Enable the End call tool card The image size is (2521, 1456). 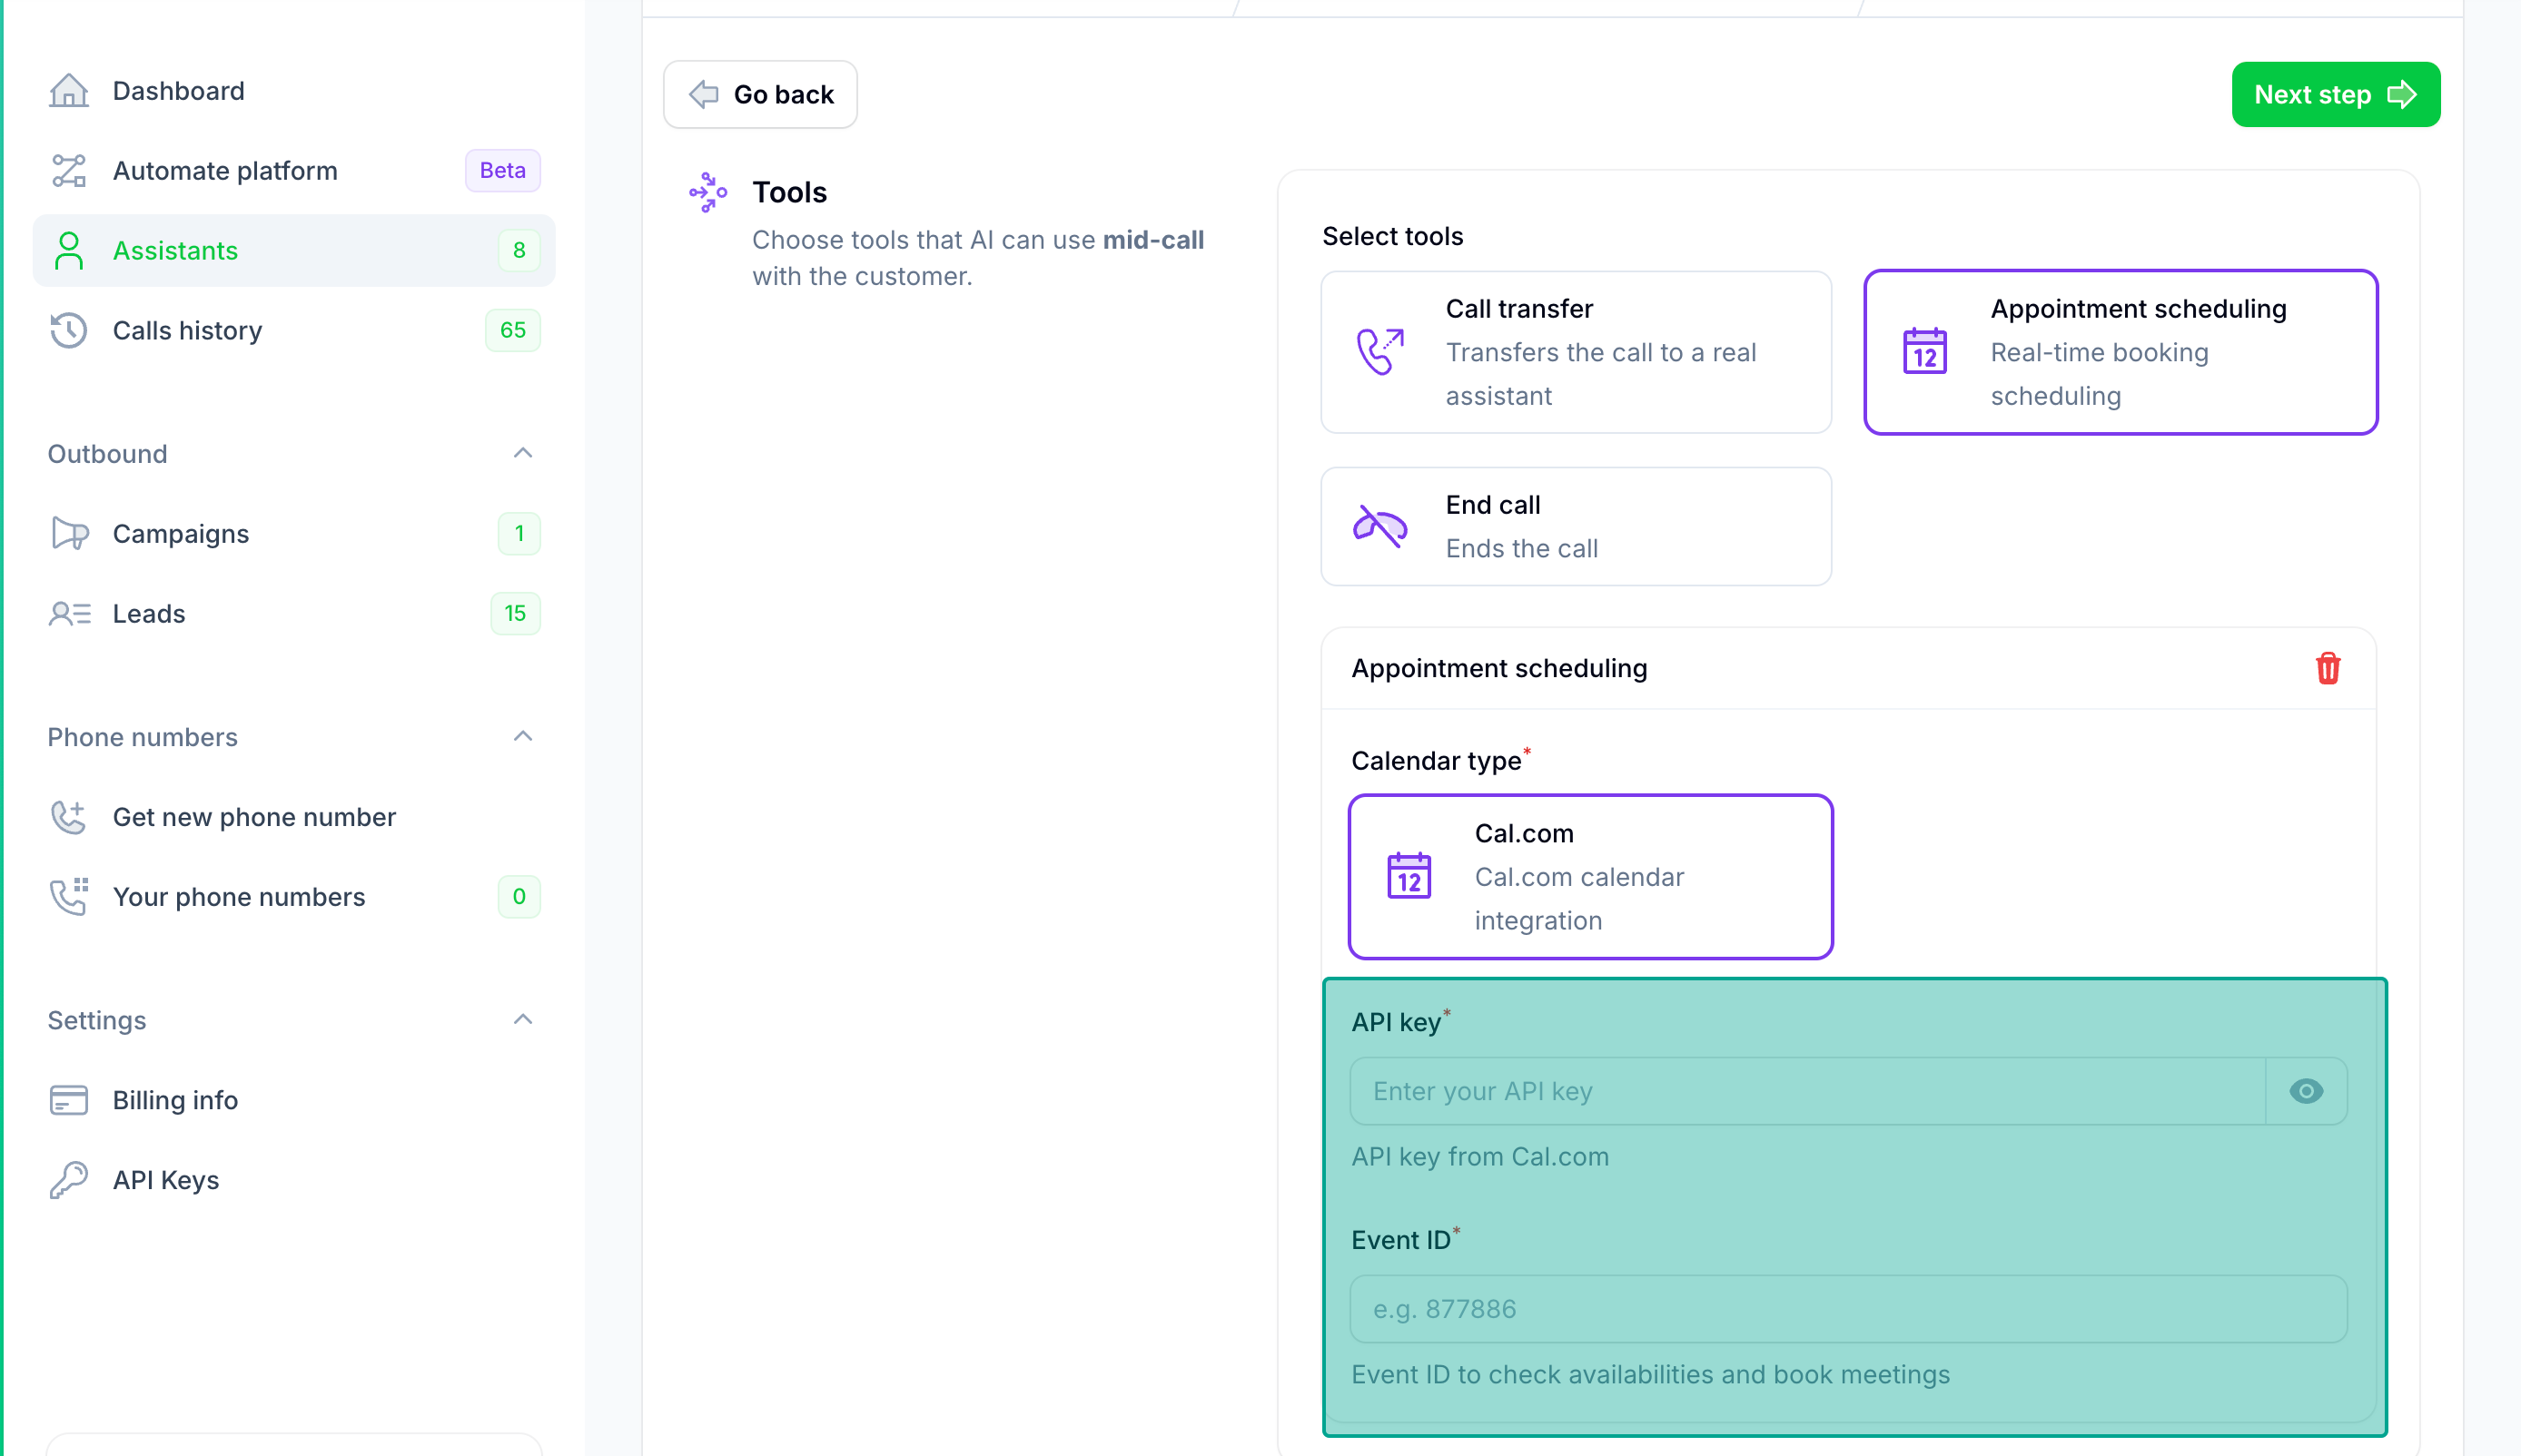point(1576,526)
